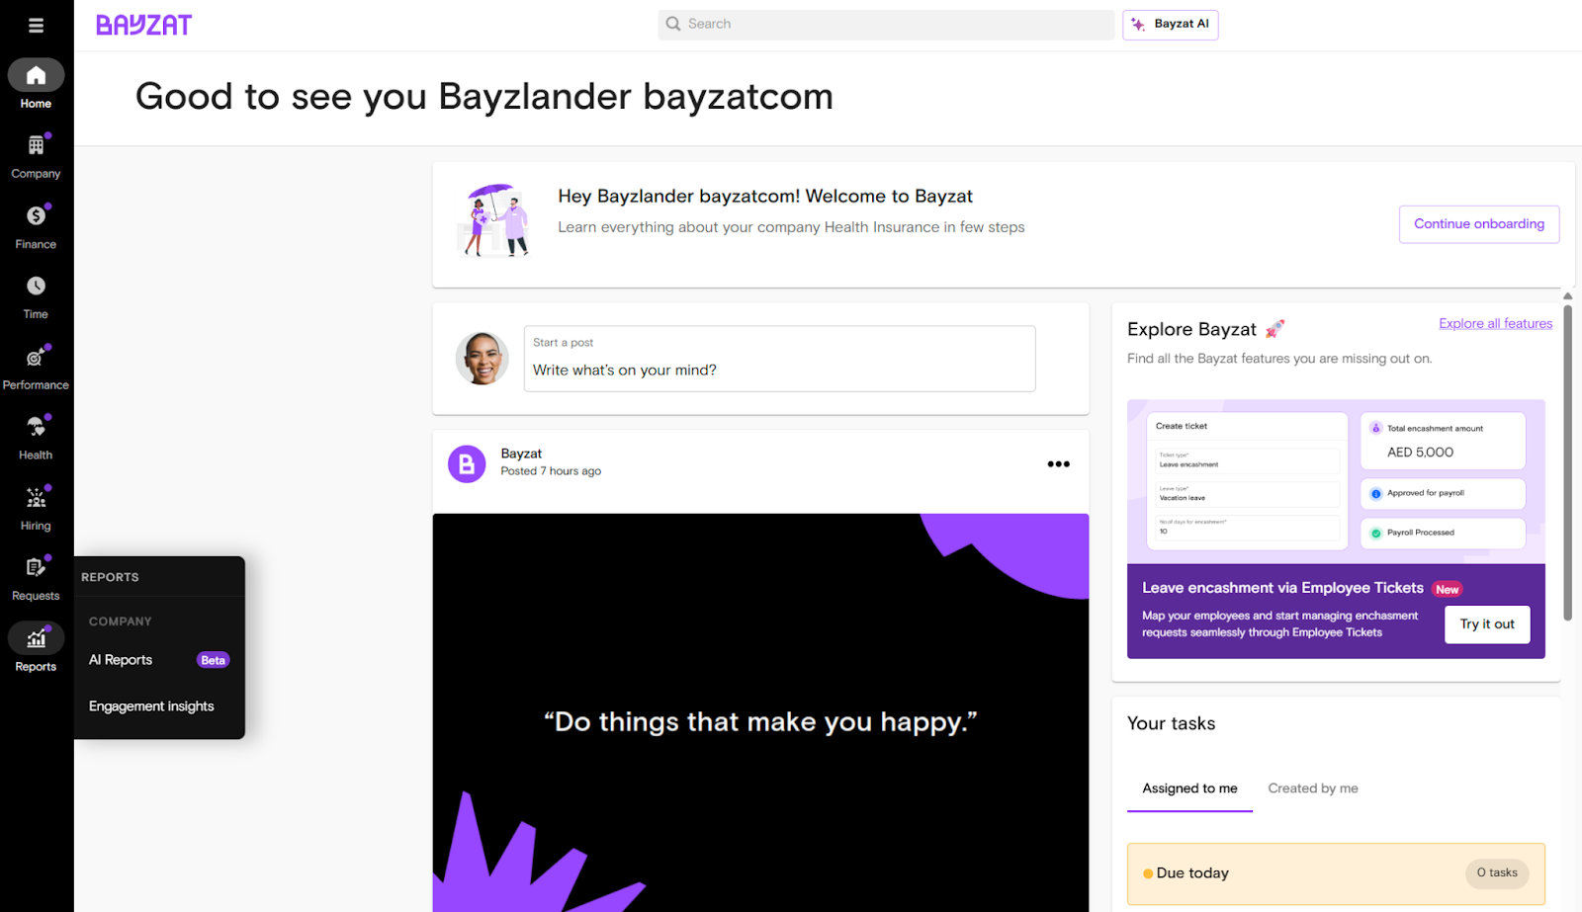Click the Start a post field
The height and width of the screenshot is (912, 1582).
pos(779,359)
